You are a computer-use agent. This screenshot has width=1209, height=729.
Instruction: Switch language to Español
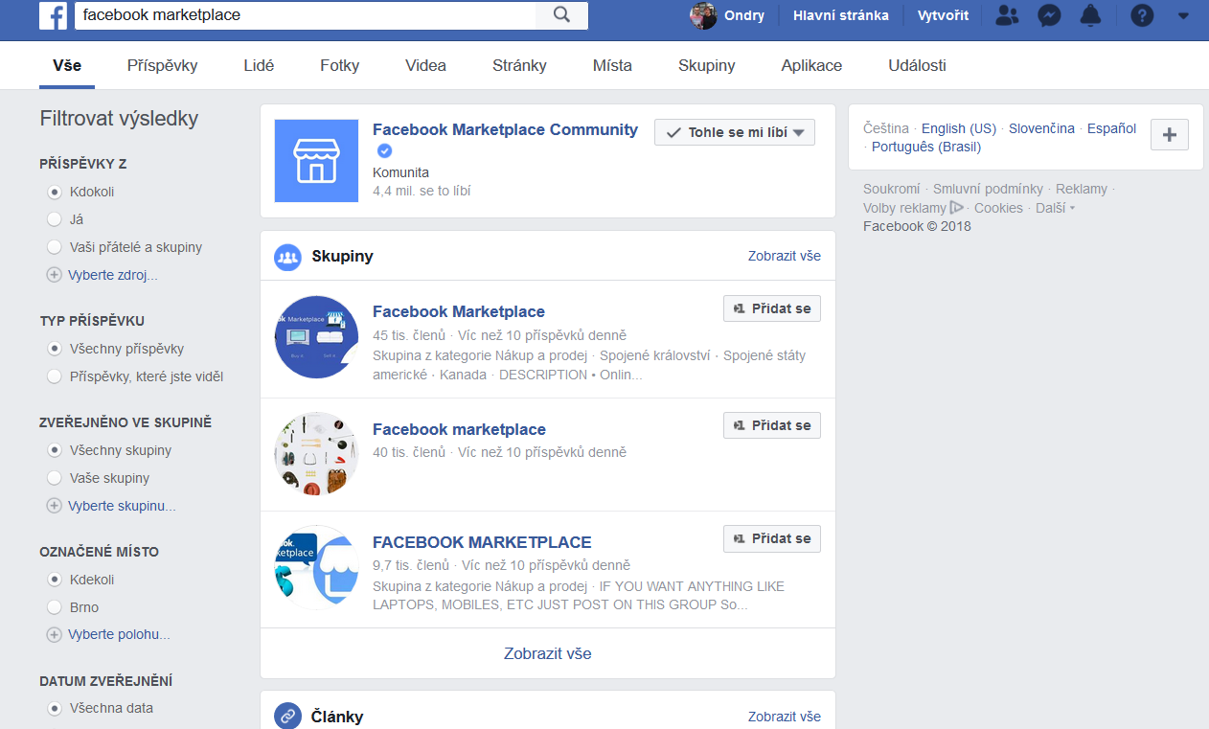coord(1112,128)
